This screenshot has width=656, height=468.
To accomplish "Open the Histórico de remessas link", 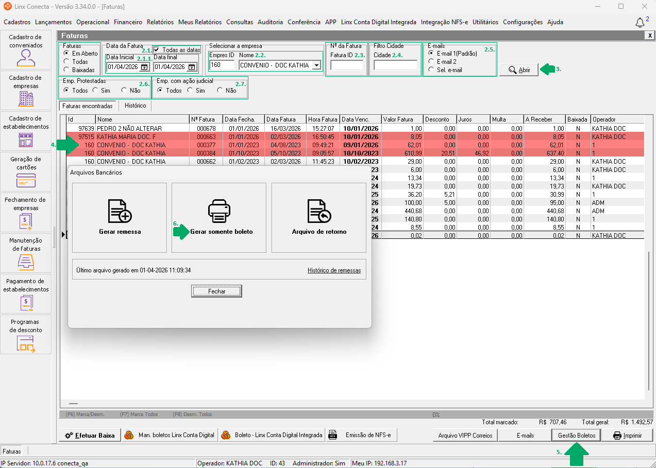I will (334, 270).
